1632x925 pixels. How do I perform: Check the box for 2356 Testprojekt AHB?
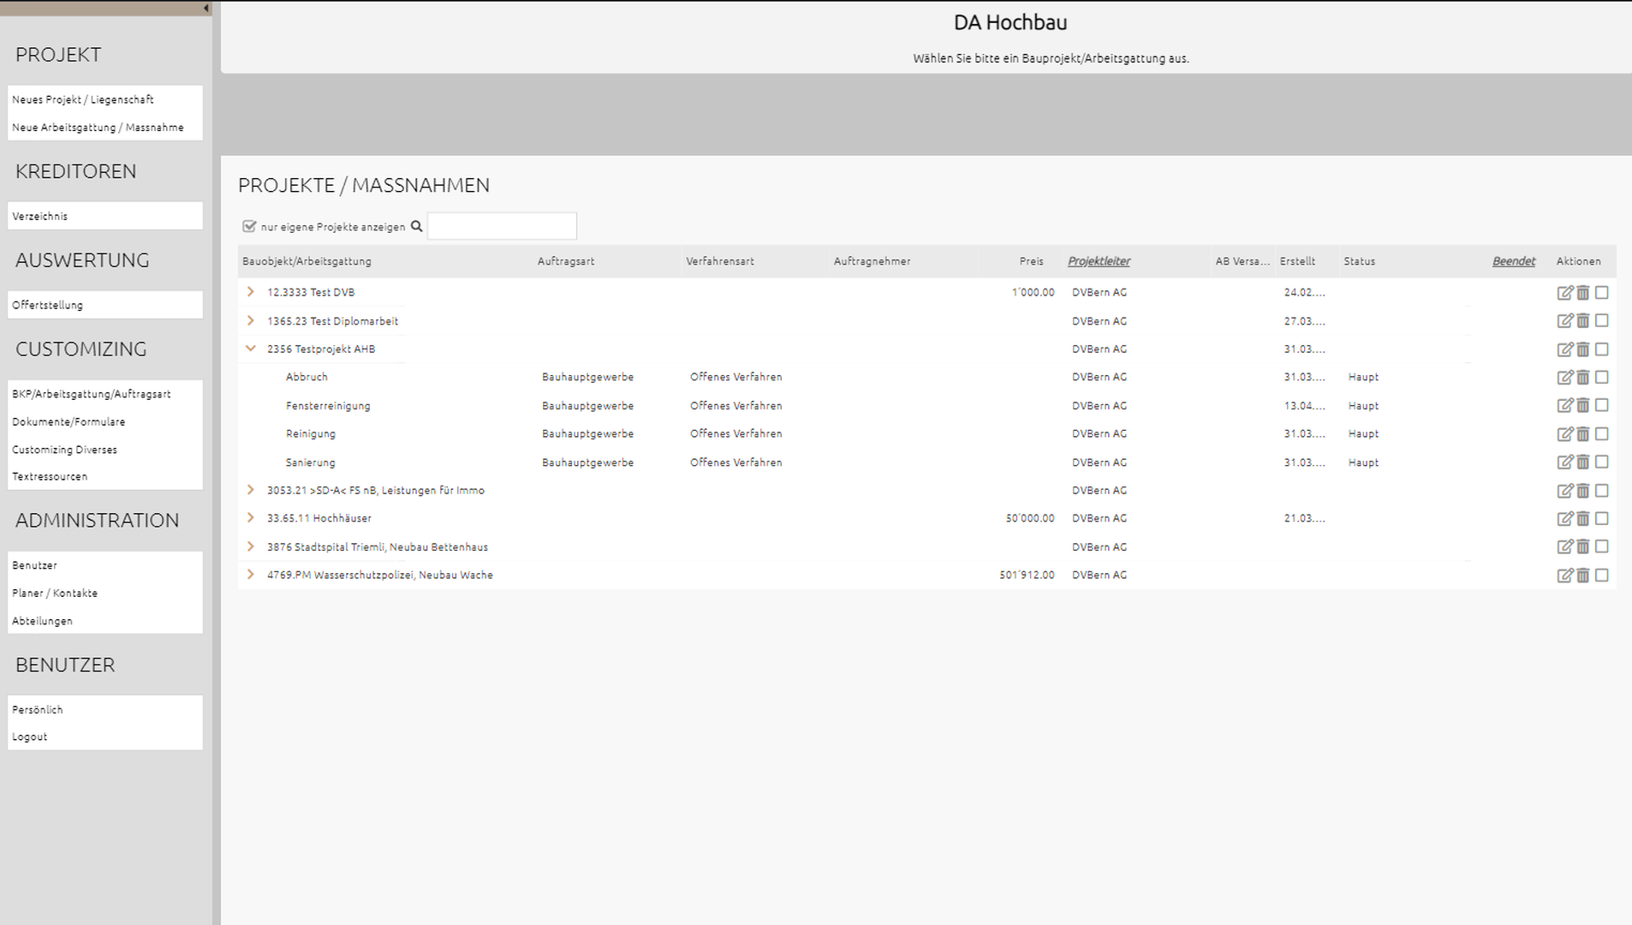point(1602,349)
